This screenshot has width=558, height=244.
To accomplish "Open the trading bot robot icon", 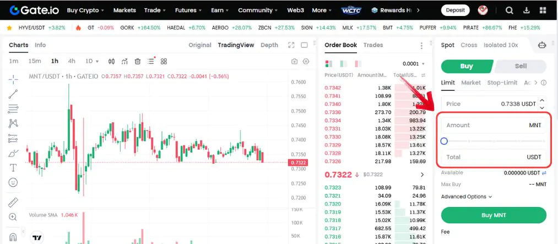I will click(x=542, y=45).
